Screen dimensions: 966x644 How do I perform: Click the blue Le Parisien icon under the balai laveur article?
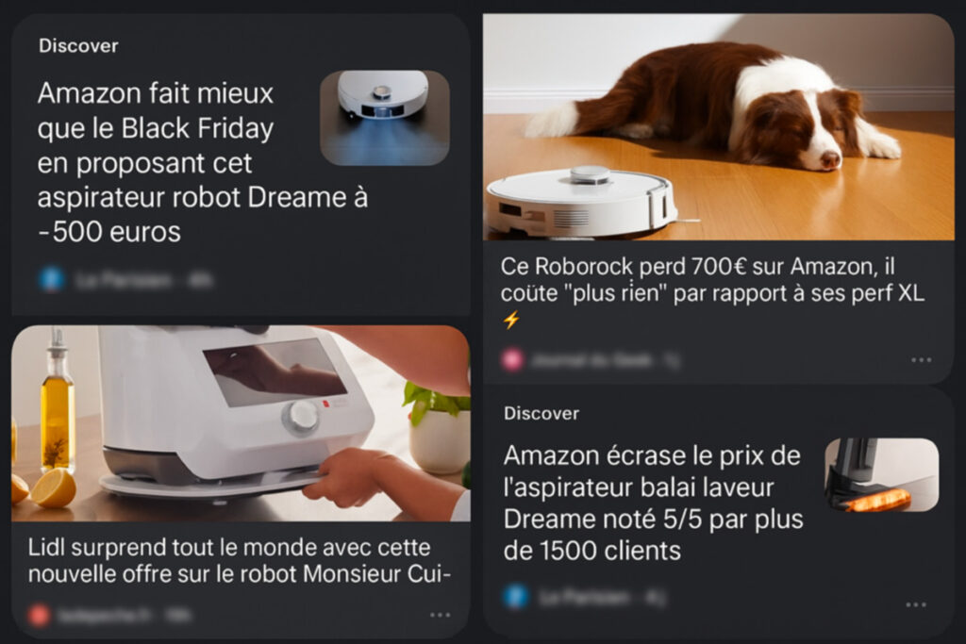tap(516, 597)
